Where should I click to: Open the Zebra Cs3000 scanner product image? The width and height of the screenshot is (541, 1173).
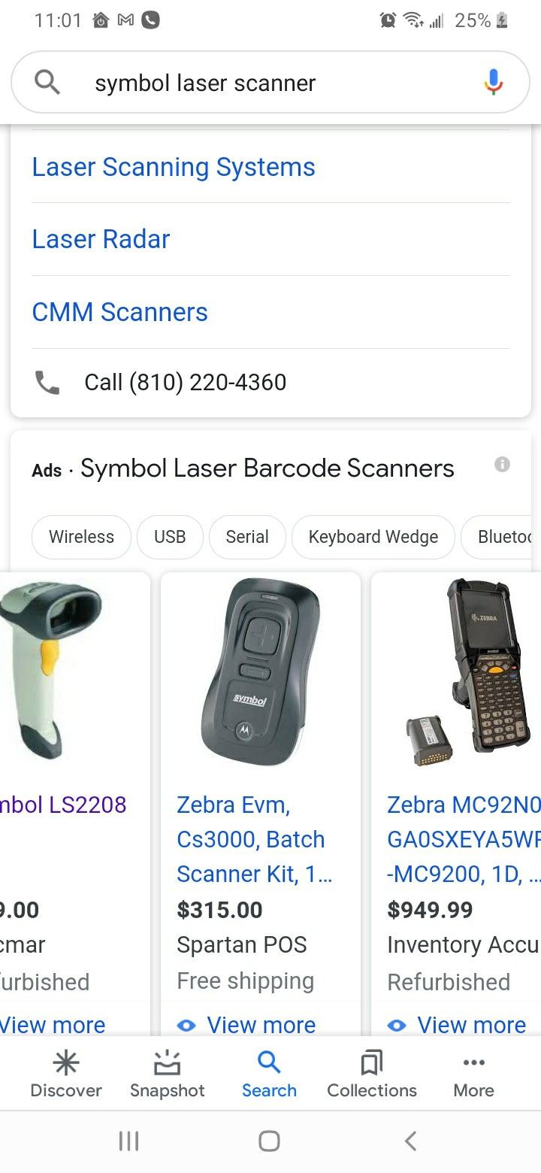(261, 672)
